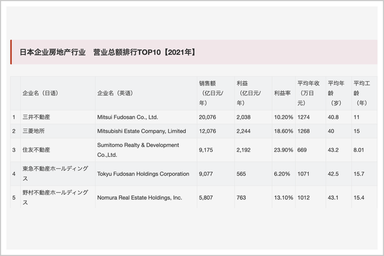Click the average income '1012'
384x256 pixels.
[303, 198]
